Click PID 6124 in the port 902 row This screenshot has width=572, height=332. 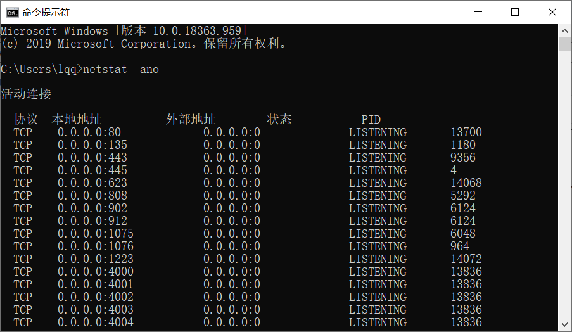[463, 208]
